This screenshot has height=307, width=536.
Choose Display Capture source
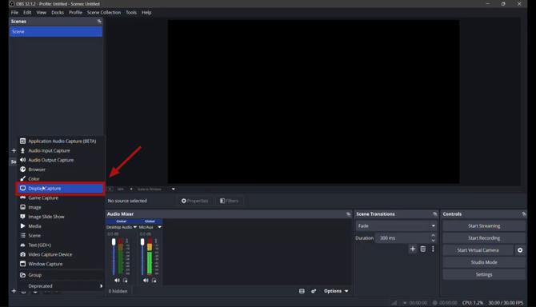tap(61, 188)
